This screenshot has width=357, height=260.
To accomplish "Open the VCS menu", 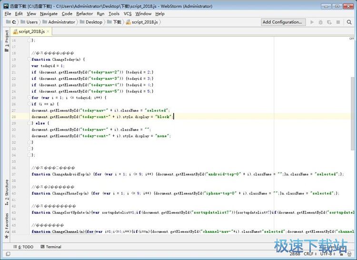I will (x=128, y=14).
